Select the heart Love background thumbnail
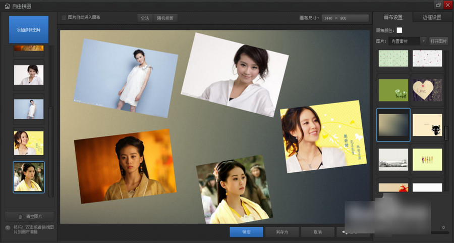 [427, 90]
